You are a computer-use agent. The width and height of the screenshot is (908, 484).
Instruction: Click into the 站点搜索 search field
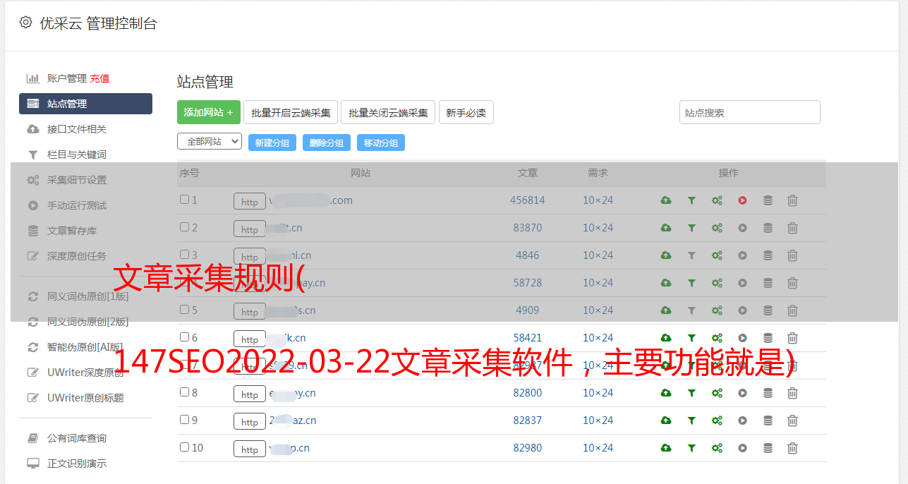point(750,112)
